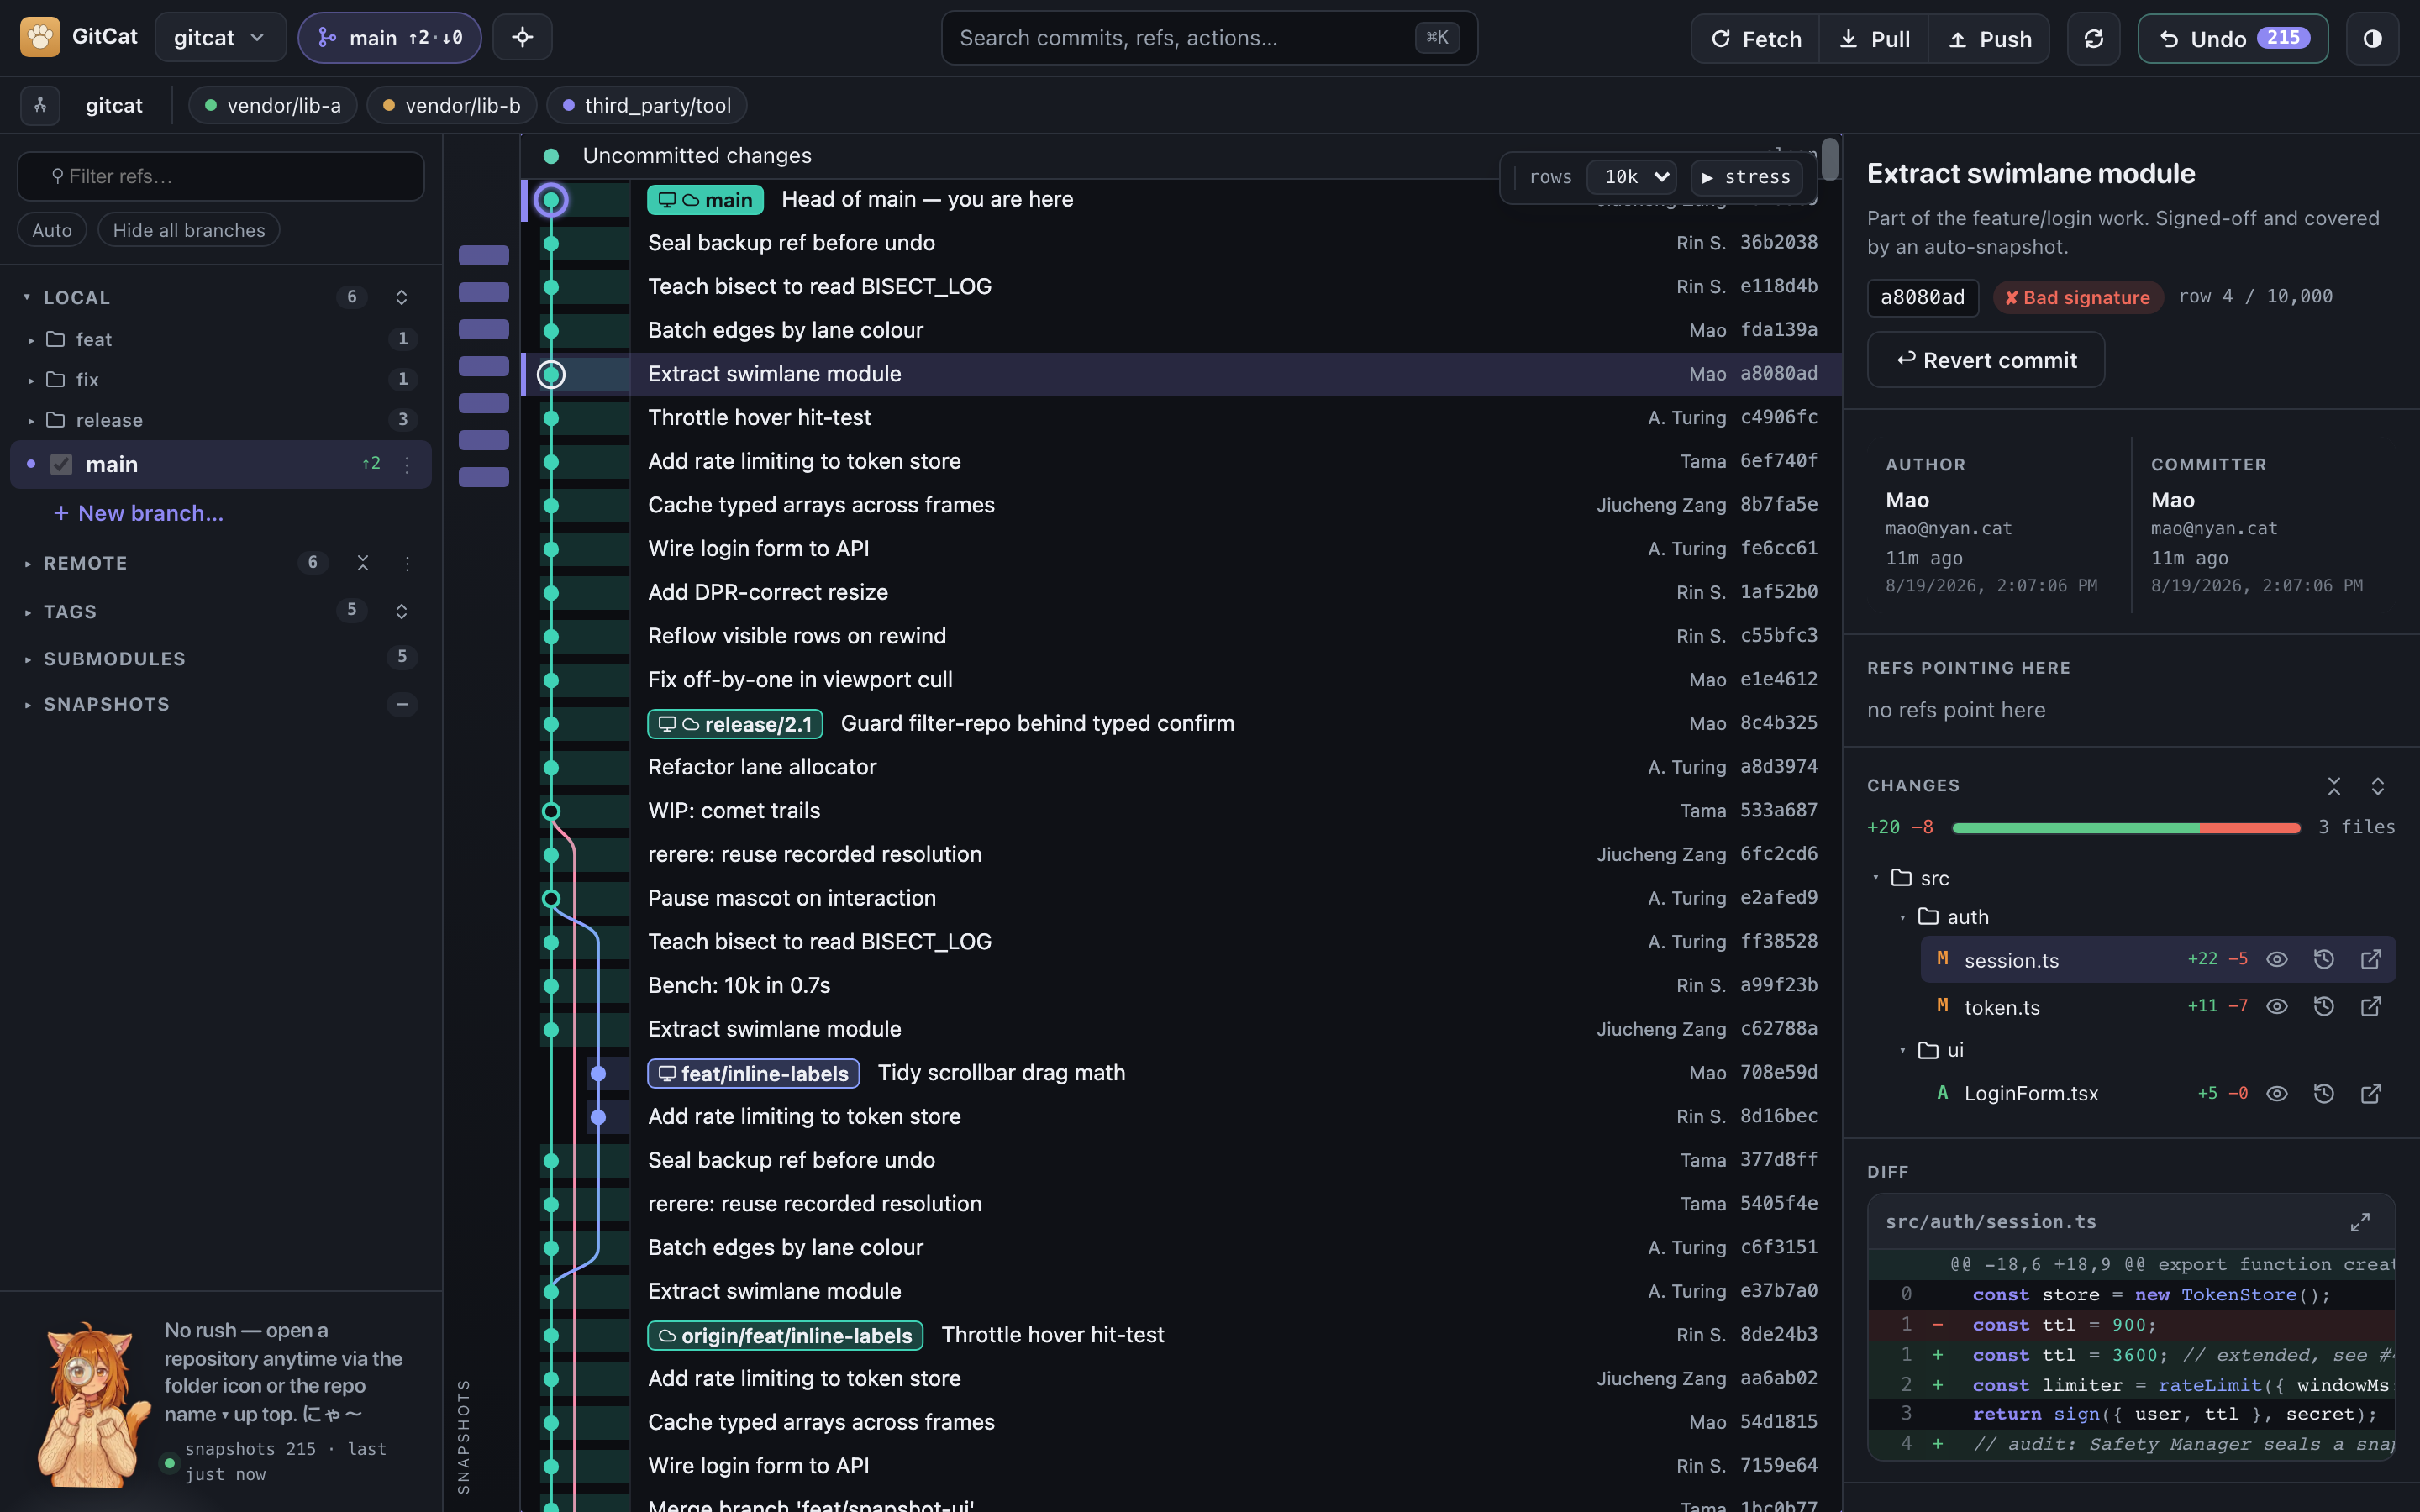2420x1512 pixels.
Task: Click the New branch… link
Action: 138,513
